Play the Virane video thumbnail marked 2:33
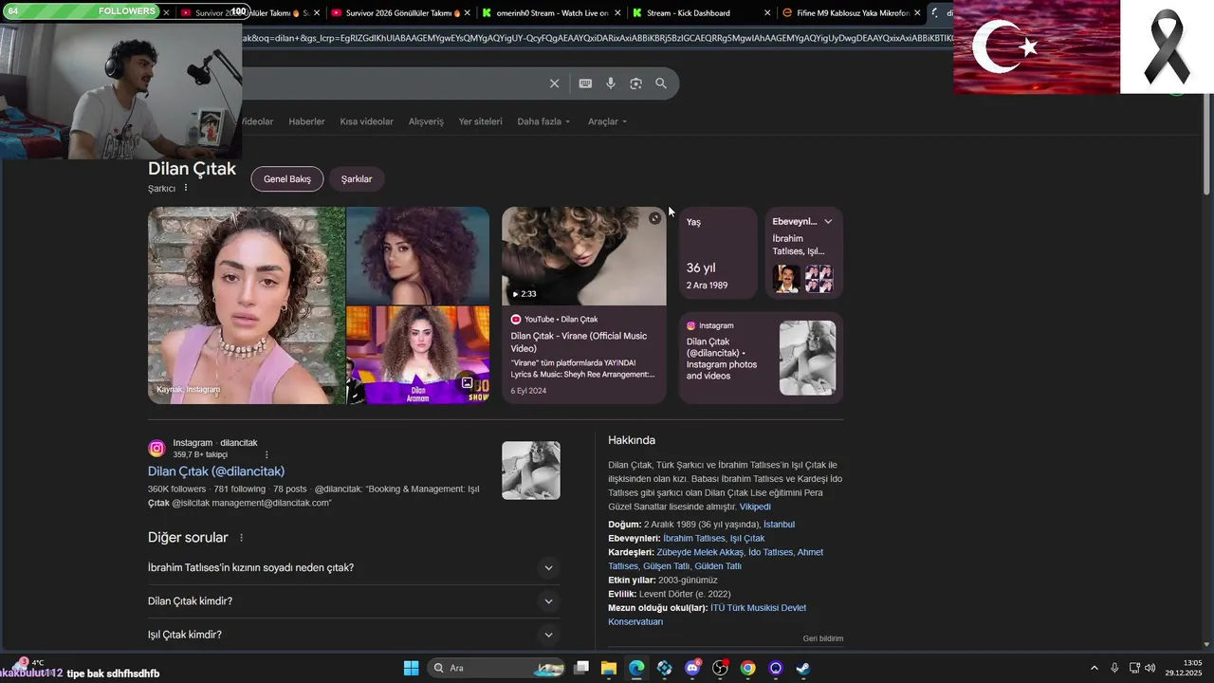1214x683 pixels. point(584,256)
